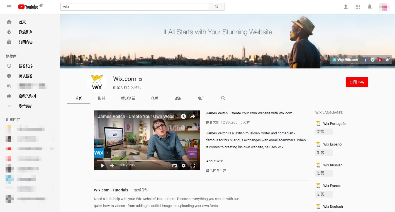Subscribe to Wix Russian channel
This screenshot has height=212, width=395.
click(x=324, y=173)
